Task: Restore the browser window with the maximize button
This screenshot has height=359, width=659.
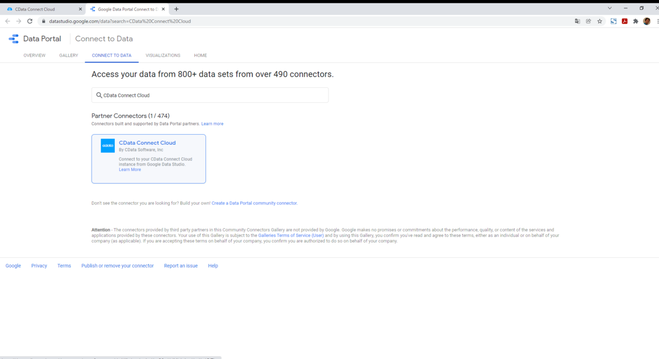Action: pos(641,8)
